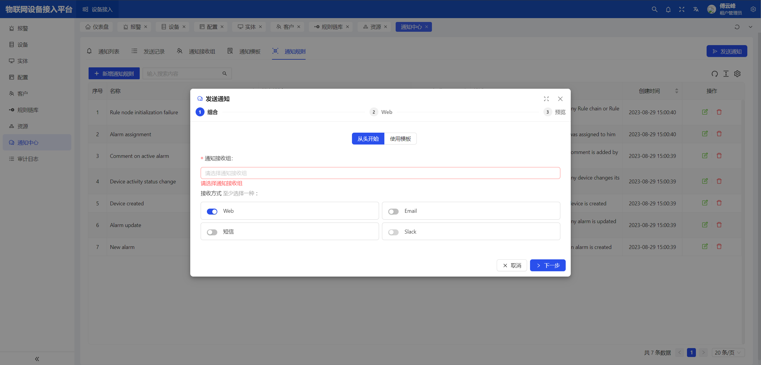Toggle fullscreen icon in the top header
Screen dimensions: 761x365
tap(682, 9)
